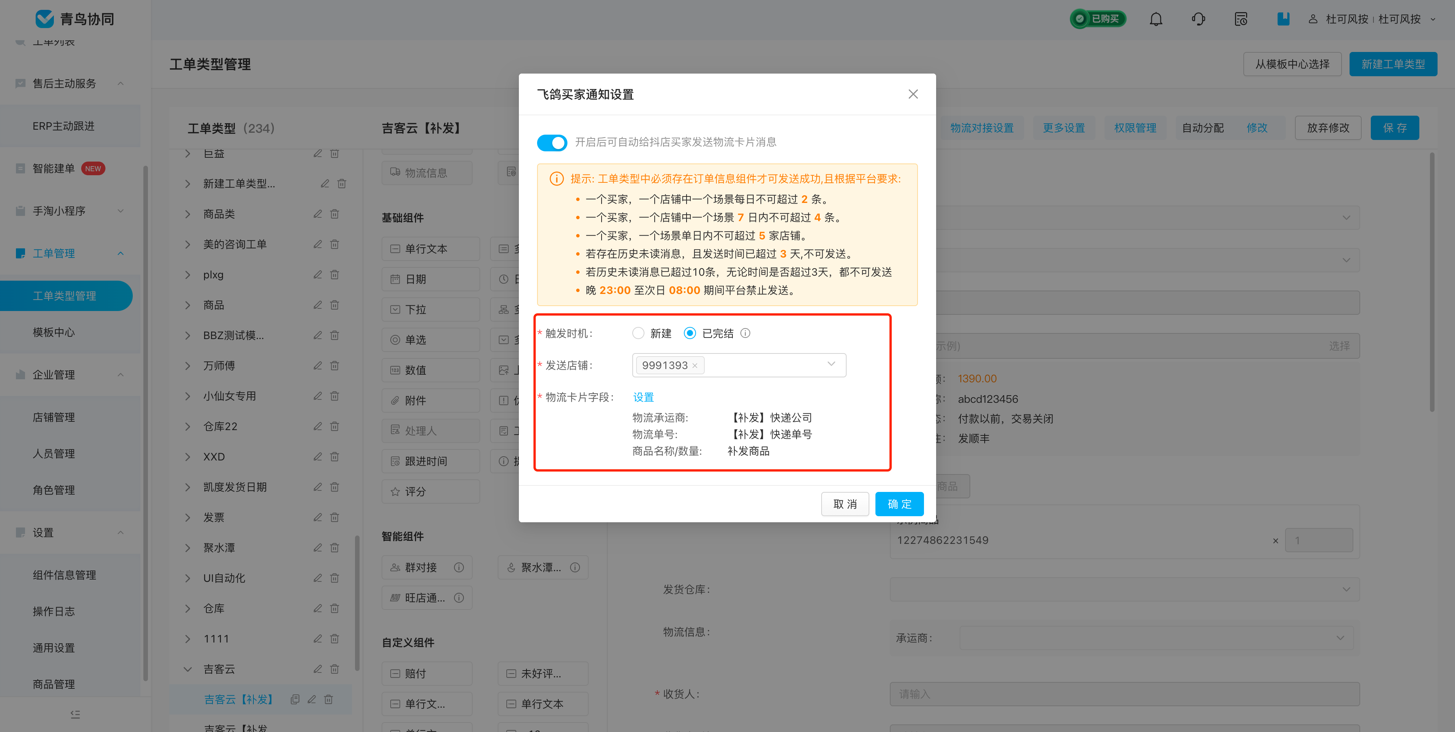Open 操作日志 in sidebar
The height and width of the screenshot is (732, 1455).
pos(53,611)
